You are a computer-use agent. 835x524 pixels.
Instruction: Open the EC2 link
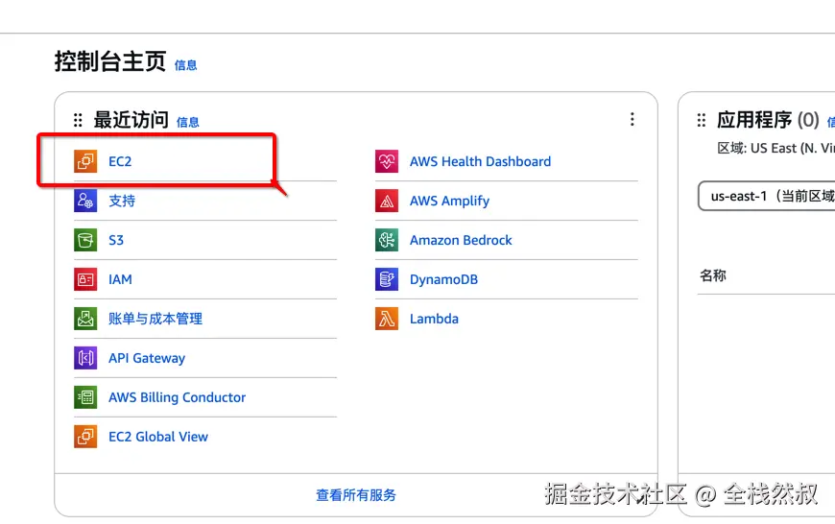(x=120, y=161)
